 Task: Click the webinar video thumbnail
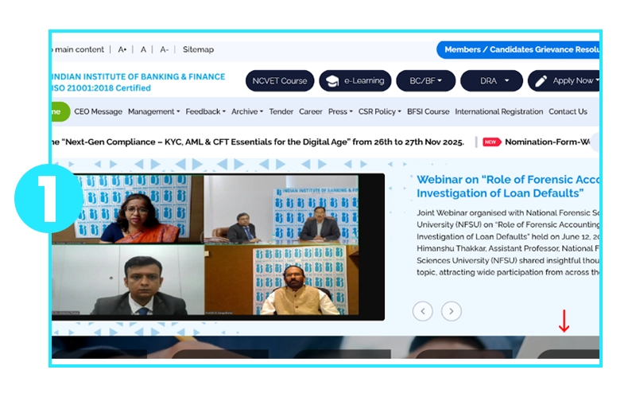click(x=218, y=247)
